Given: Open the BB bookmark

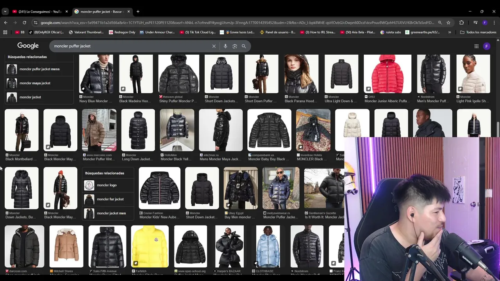Looking at the screenshot, I should tap(20, 32).
